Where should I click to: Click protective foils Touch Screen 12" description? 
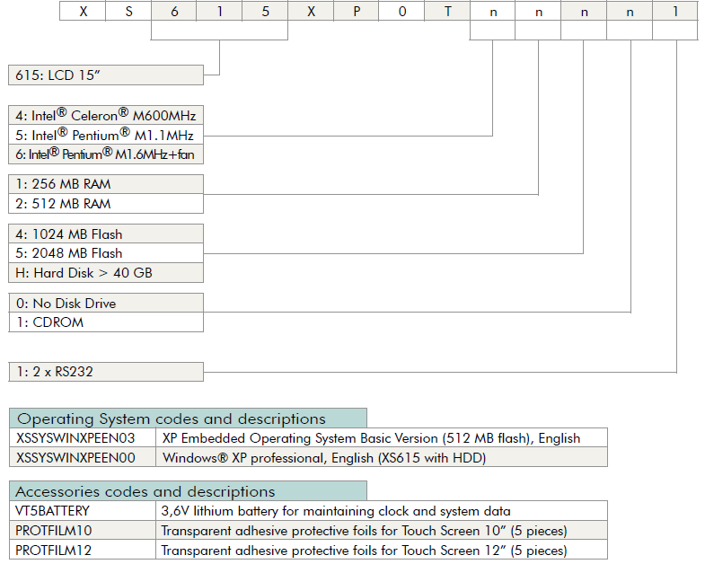click(382, 550)
